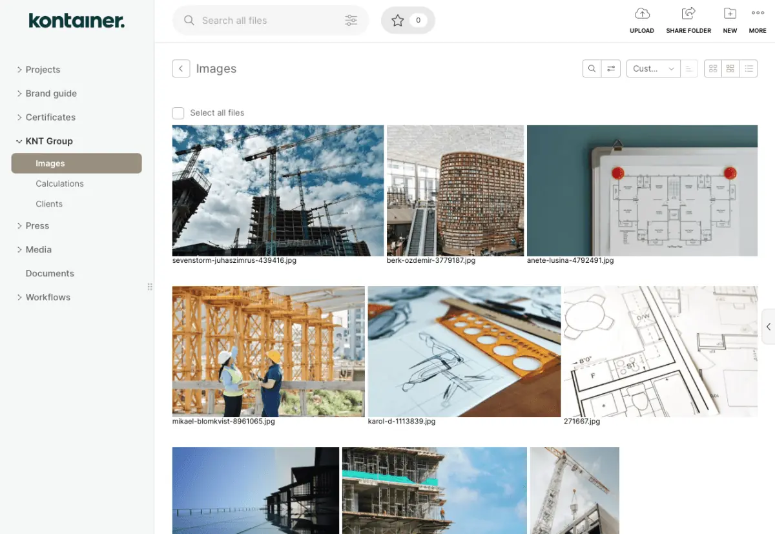Click the Share Folder icon

click(688, 18)
